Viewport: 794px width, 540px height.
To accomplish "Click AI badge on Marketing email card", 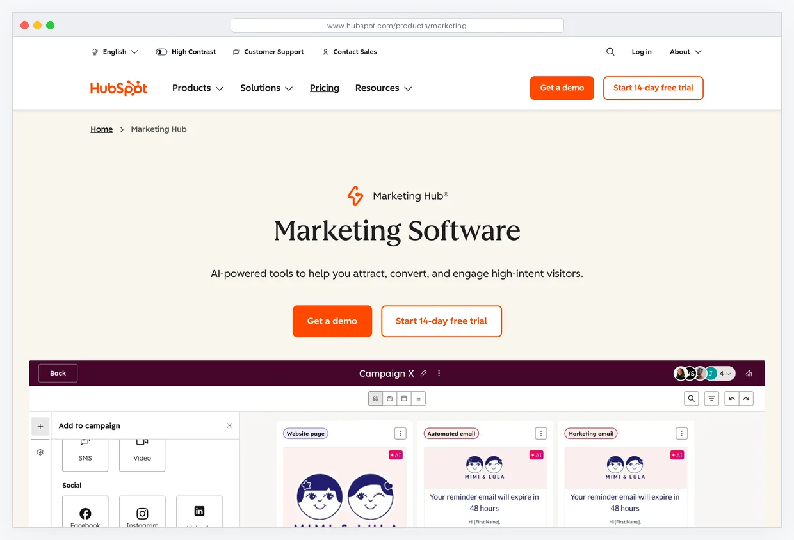I will pos(677,455).
